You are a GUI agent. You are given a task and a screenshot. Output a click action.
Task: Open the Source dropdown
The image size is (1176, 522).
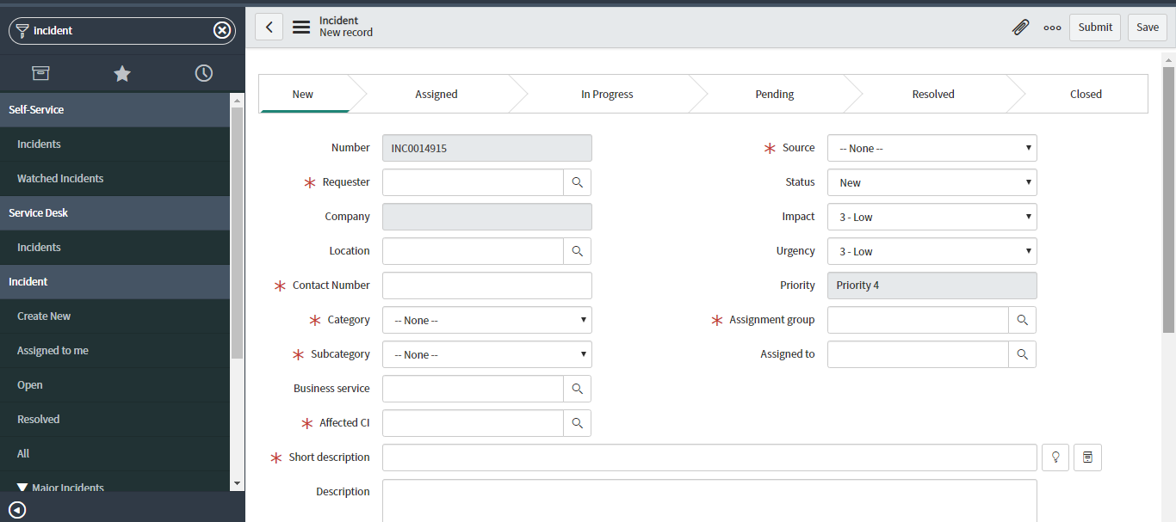point(932,148)
